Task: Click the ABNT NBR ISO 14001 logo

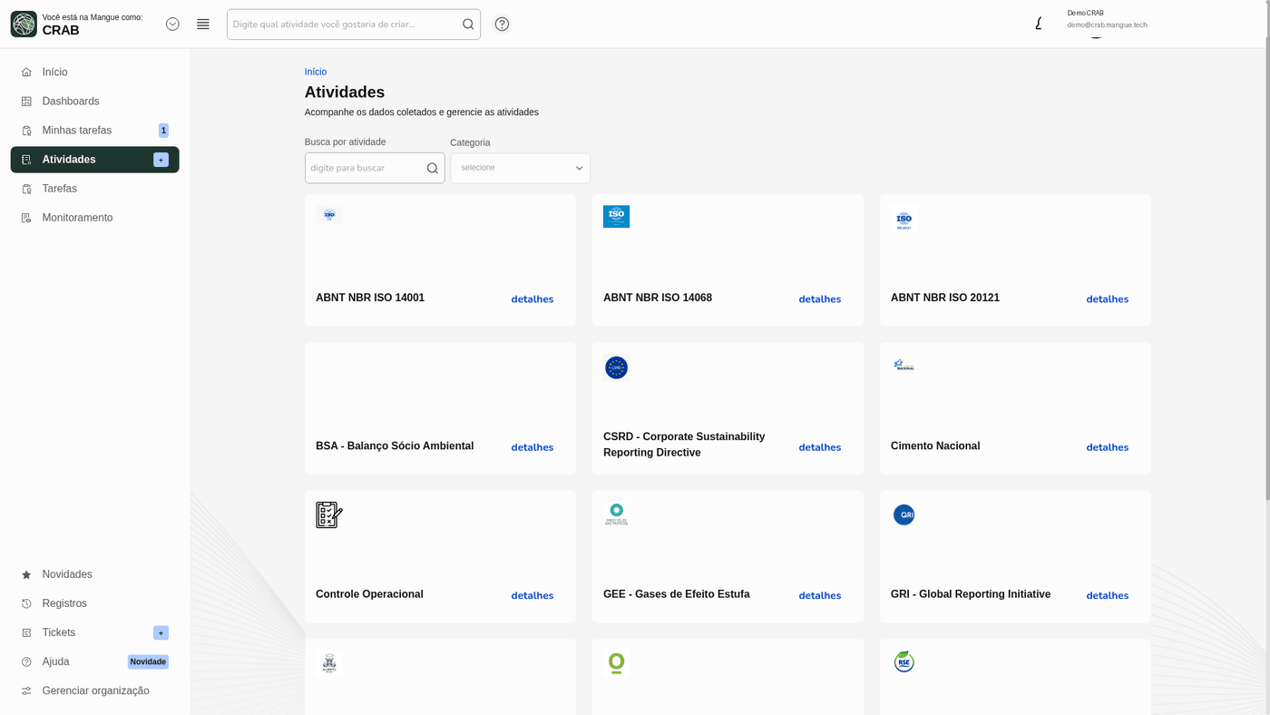Action: coord(329,215)
